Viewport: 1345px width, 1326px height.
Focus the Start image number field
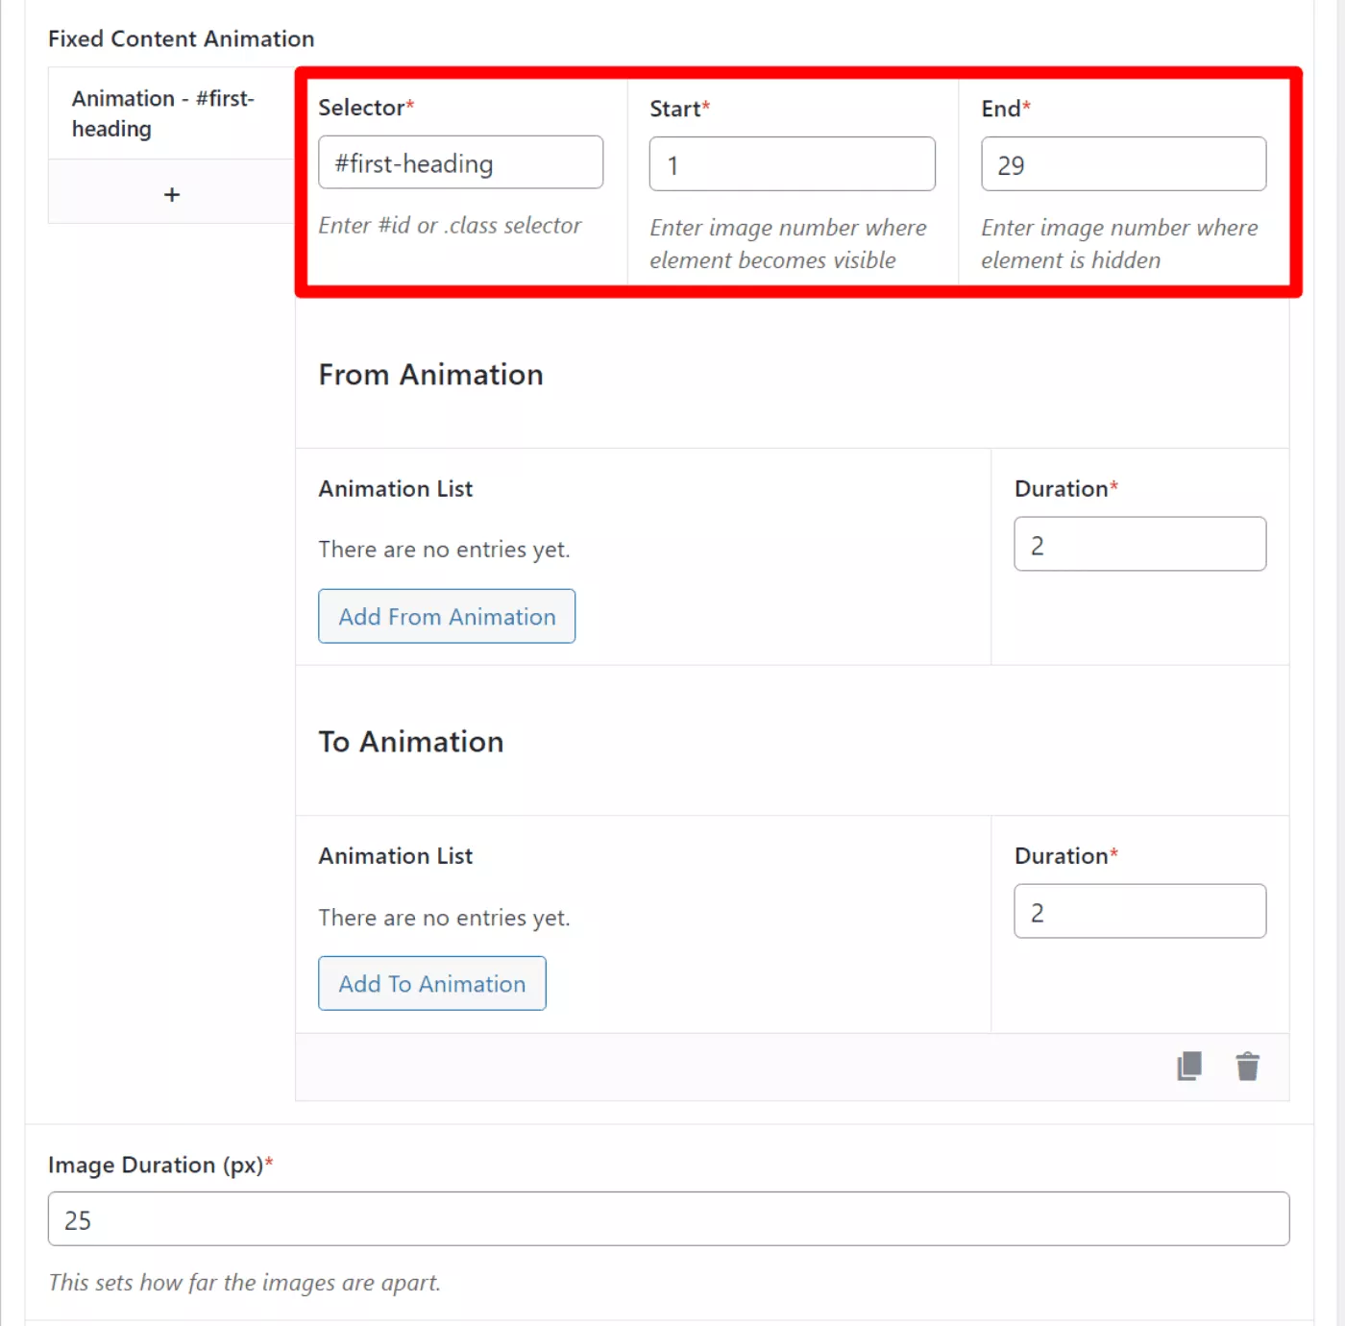793,164
